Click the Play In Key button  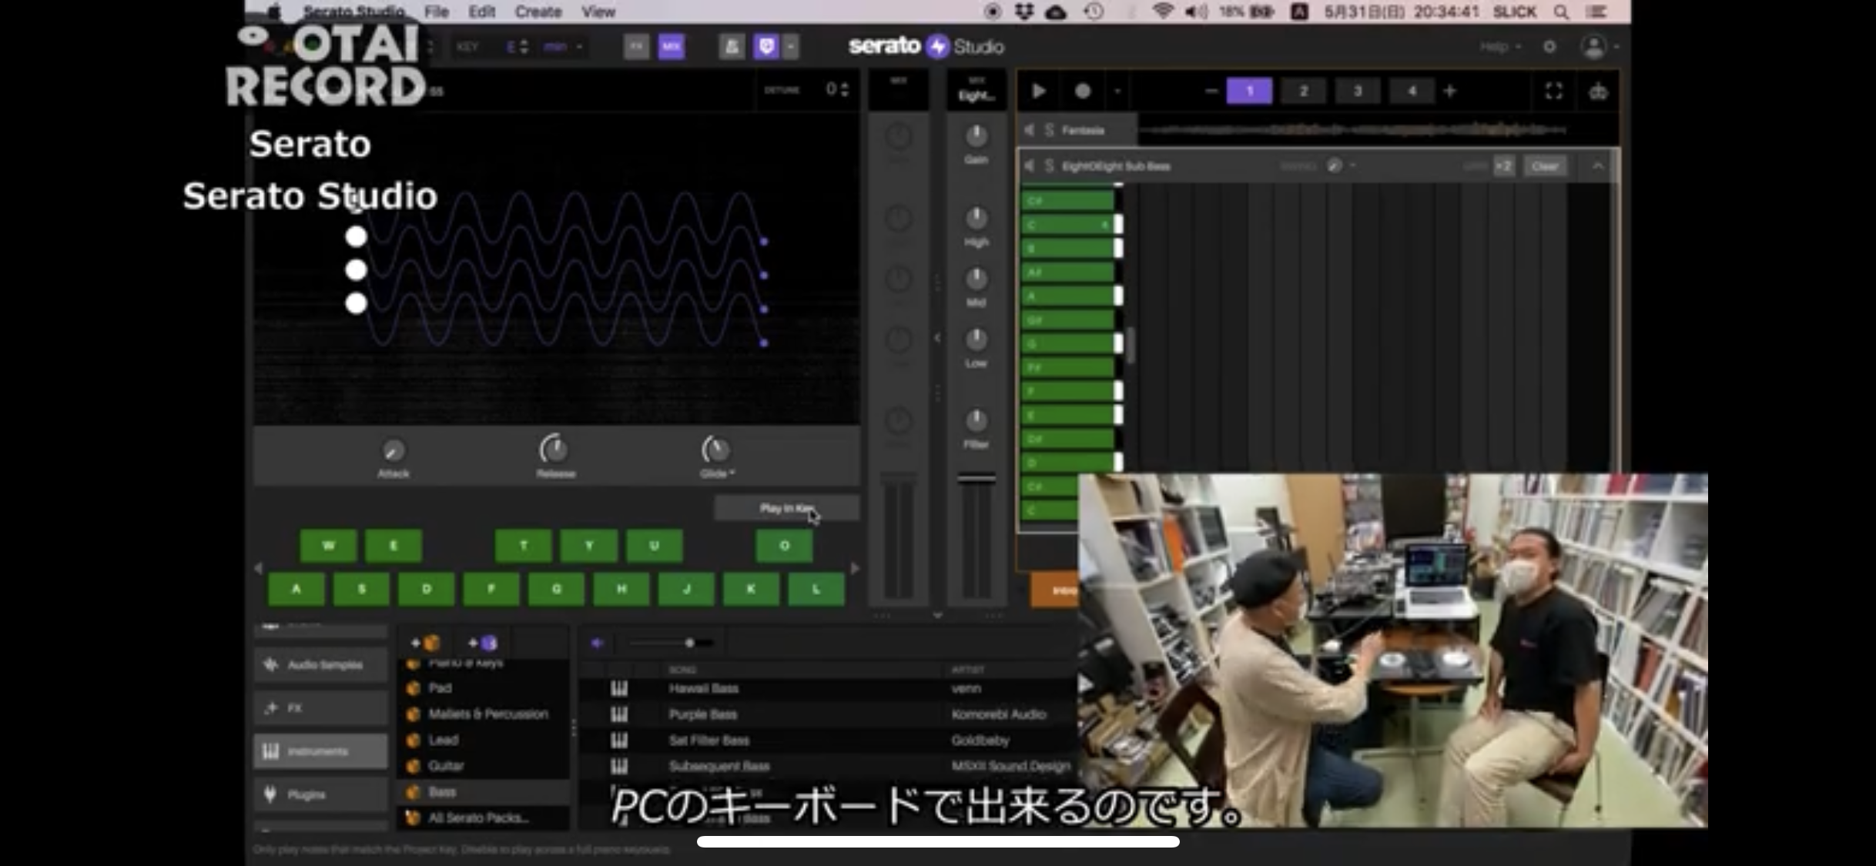(x=786, y=508)
